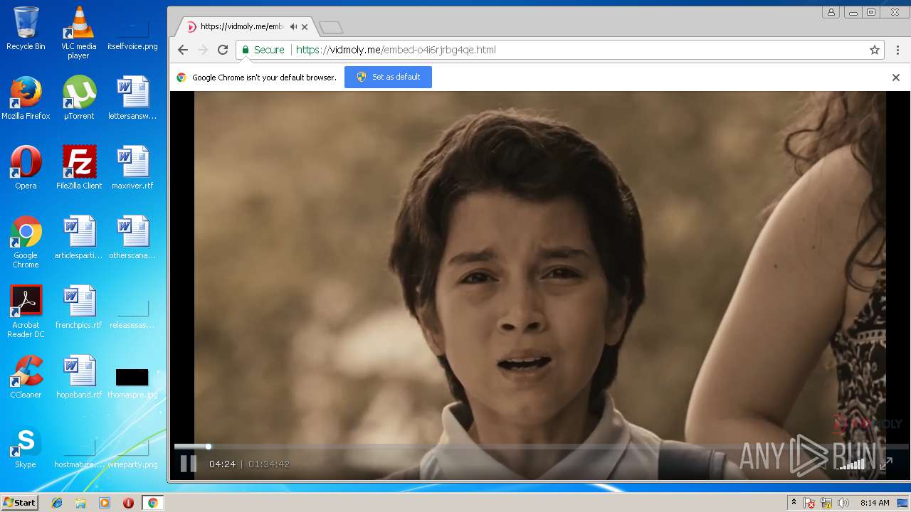
Task: Reload the vidmoly page
Action: pyautogui.click(x=223, y=50)
